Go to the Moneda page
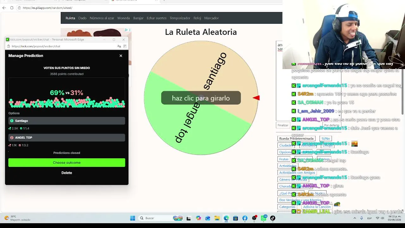 click(123, 18)
